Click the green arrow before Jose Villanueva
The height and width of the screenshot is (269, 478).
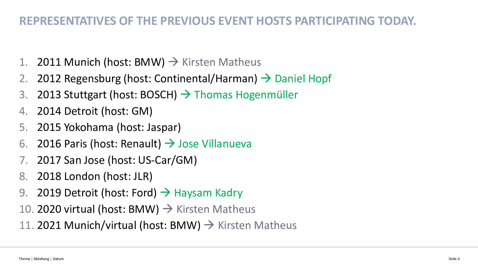[x=170, y=144]
